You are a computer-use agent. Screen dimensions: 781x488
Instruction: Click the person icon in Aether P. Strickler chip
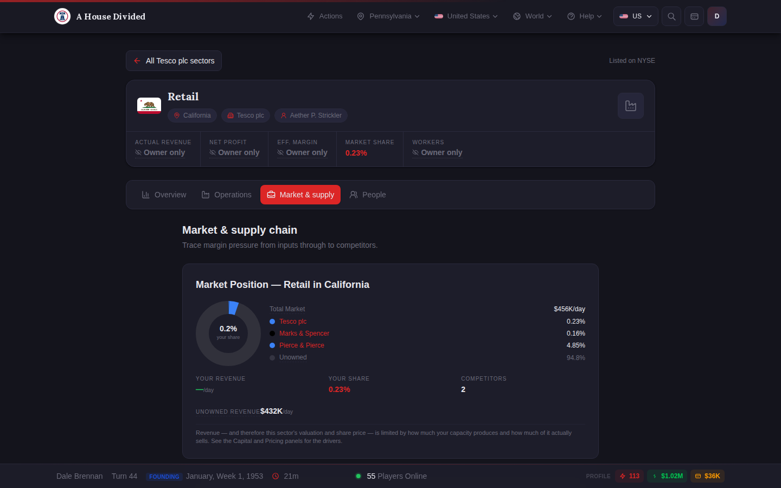[284, 115]
